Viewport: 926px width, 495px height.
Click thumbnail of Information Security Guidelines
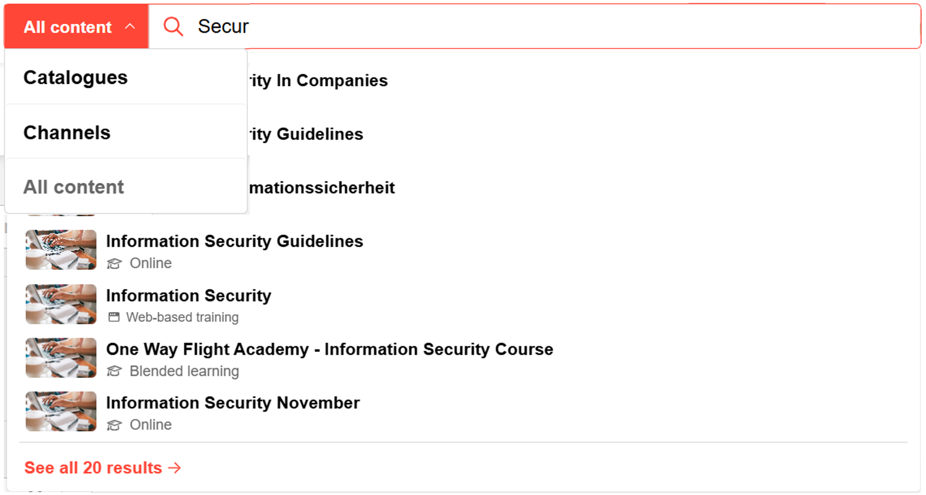(x=61, y=250)
